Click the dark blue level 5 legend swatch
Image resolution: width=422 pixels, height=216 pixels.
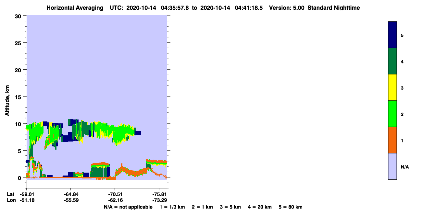tap(392, 35)
